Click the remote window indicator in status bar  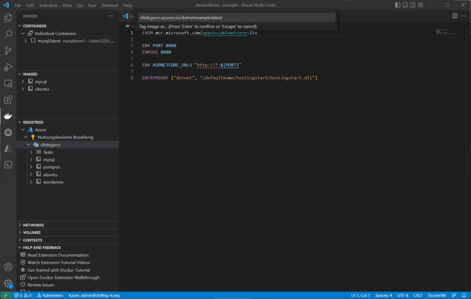tap(6, 295)
